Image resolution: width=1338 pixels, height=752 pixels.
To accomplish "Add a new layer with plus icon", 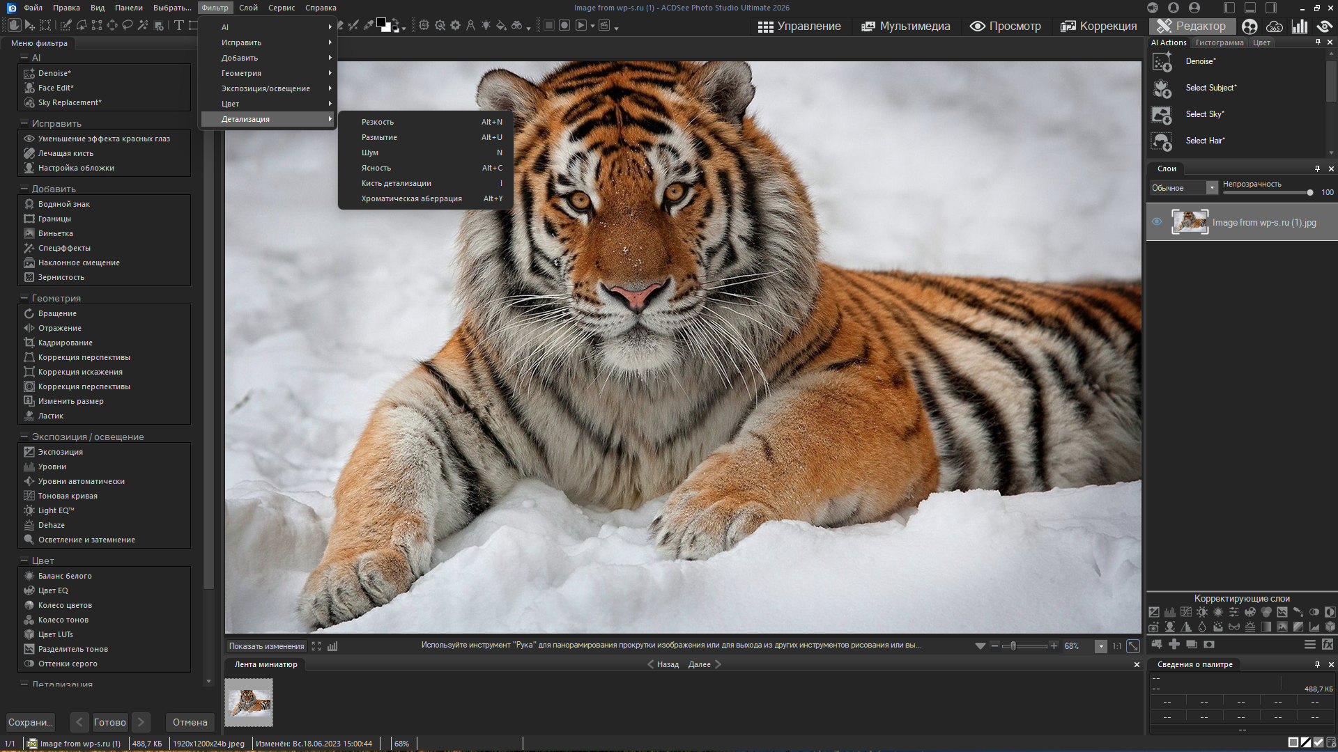I will [1174, 644].
